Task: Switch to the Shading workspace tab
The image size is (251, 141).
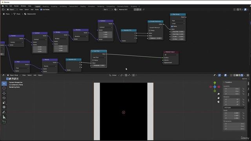Action: click(x=83, y=6)
